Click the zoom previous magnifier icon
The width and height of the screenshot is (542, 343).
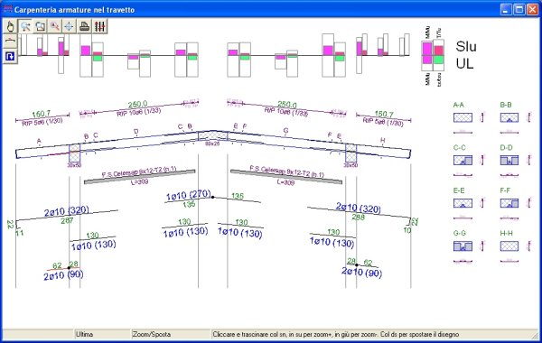[x=54, y=26]
